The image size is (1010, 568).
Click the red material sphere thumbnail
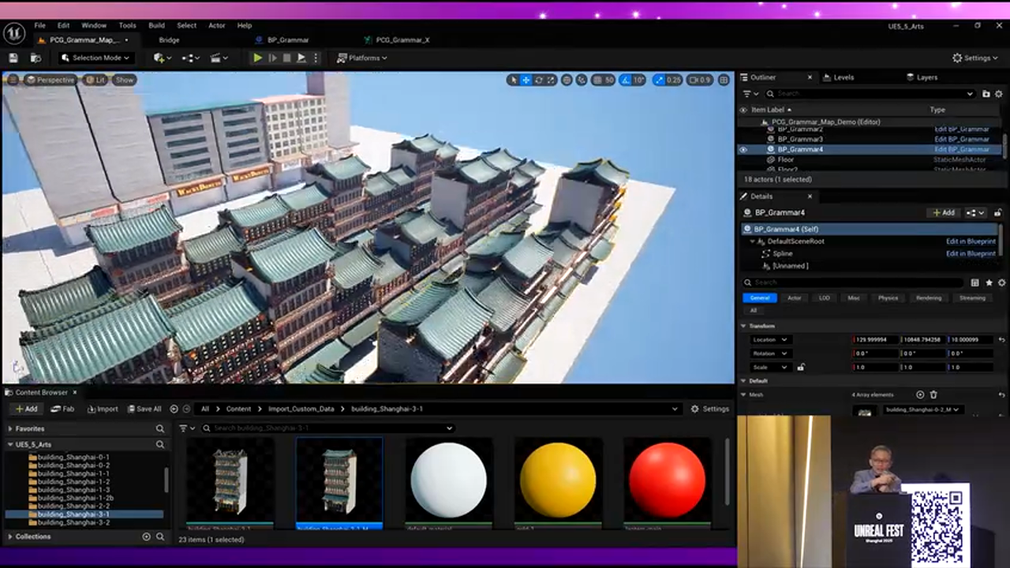(666, 480)
